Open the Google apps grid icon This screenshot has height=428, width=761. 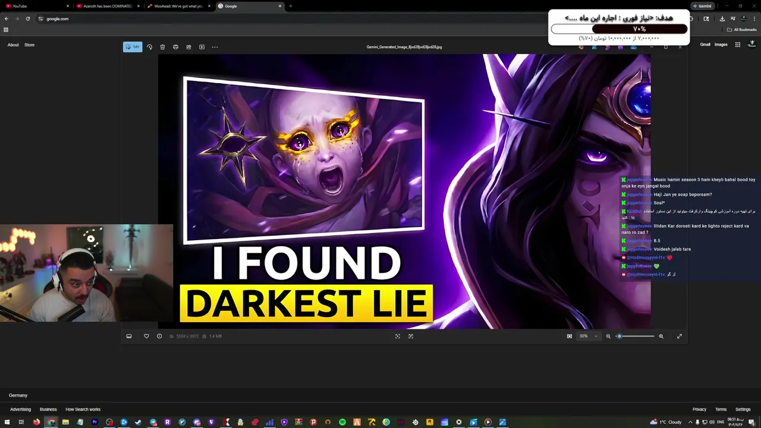click(738, 45)
